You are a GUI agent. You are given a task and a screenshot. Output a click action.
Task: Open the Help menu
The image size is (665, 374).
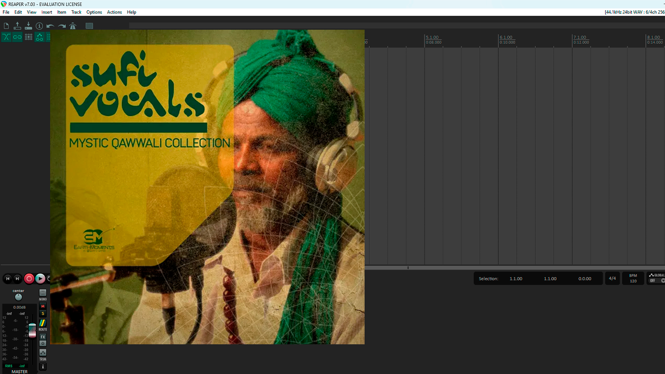[131, 12]
